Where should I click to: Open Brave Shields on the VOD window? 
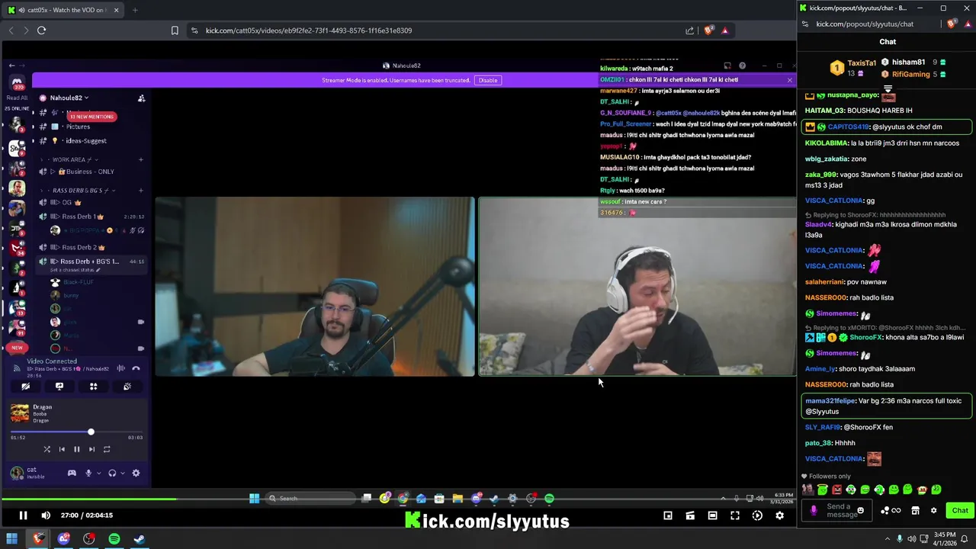pos(709,30)
